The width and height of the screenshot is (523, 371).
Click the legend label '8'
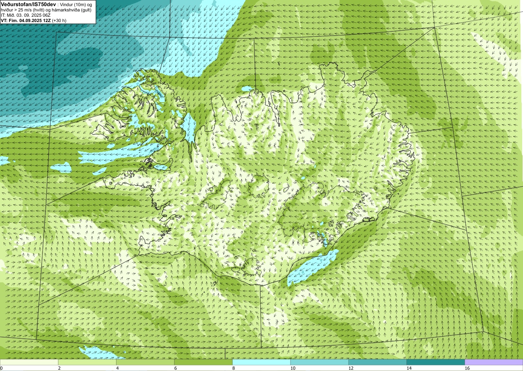pyautogui.click(x=233, y=368)
